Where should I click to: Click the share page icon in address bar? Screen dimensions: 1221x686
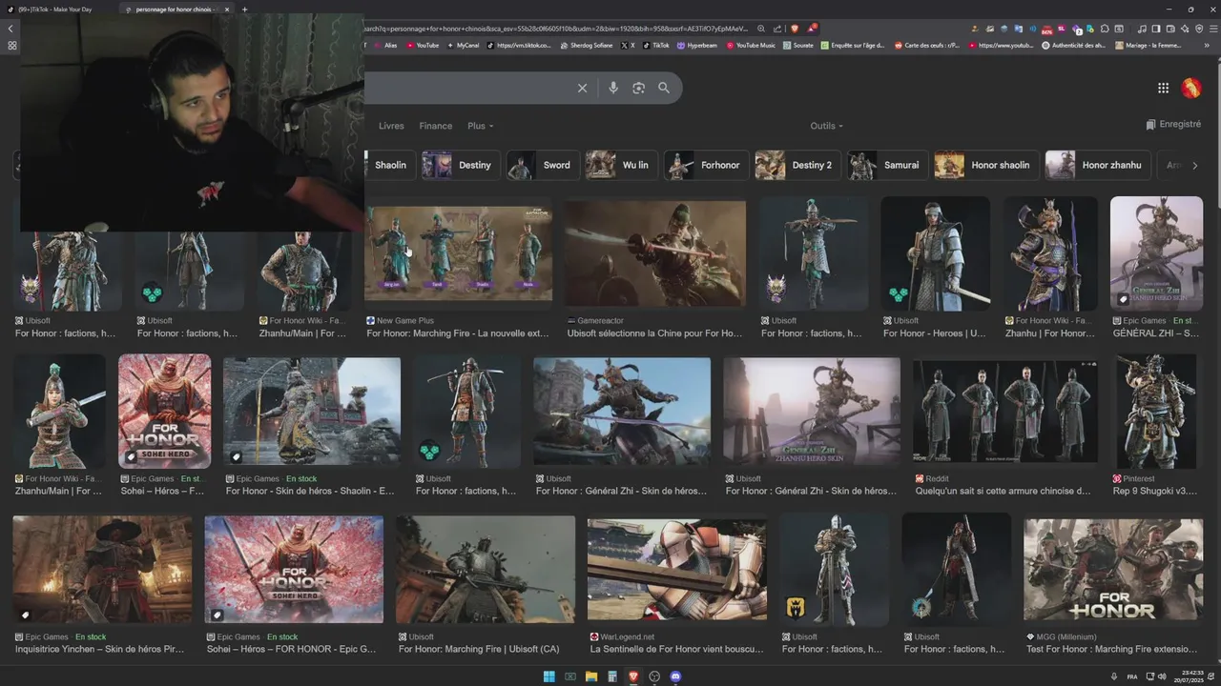pos(777,29)
